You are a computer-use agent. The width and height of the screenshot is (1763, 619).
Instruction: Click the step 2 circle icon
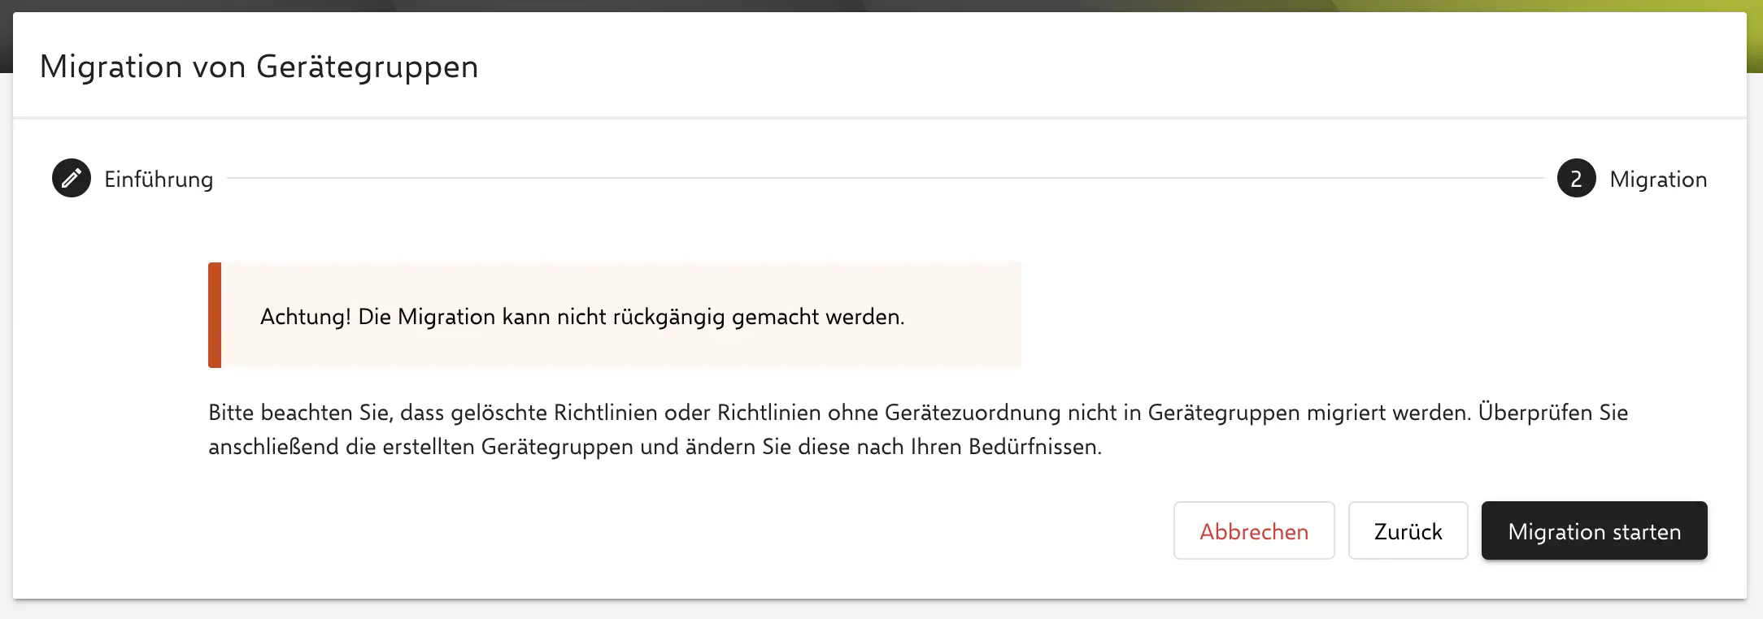[1576, 178]
